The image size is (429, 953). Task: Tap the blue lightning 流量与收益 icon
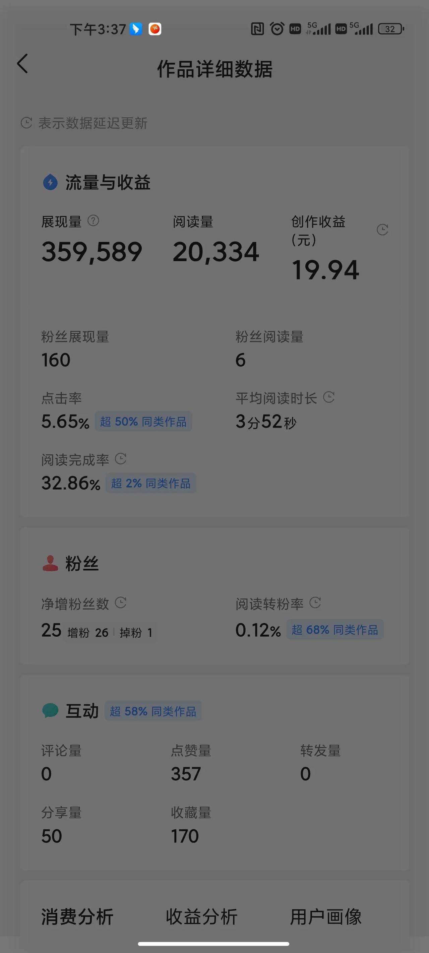[50, 182]
